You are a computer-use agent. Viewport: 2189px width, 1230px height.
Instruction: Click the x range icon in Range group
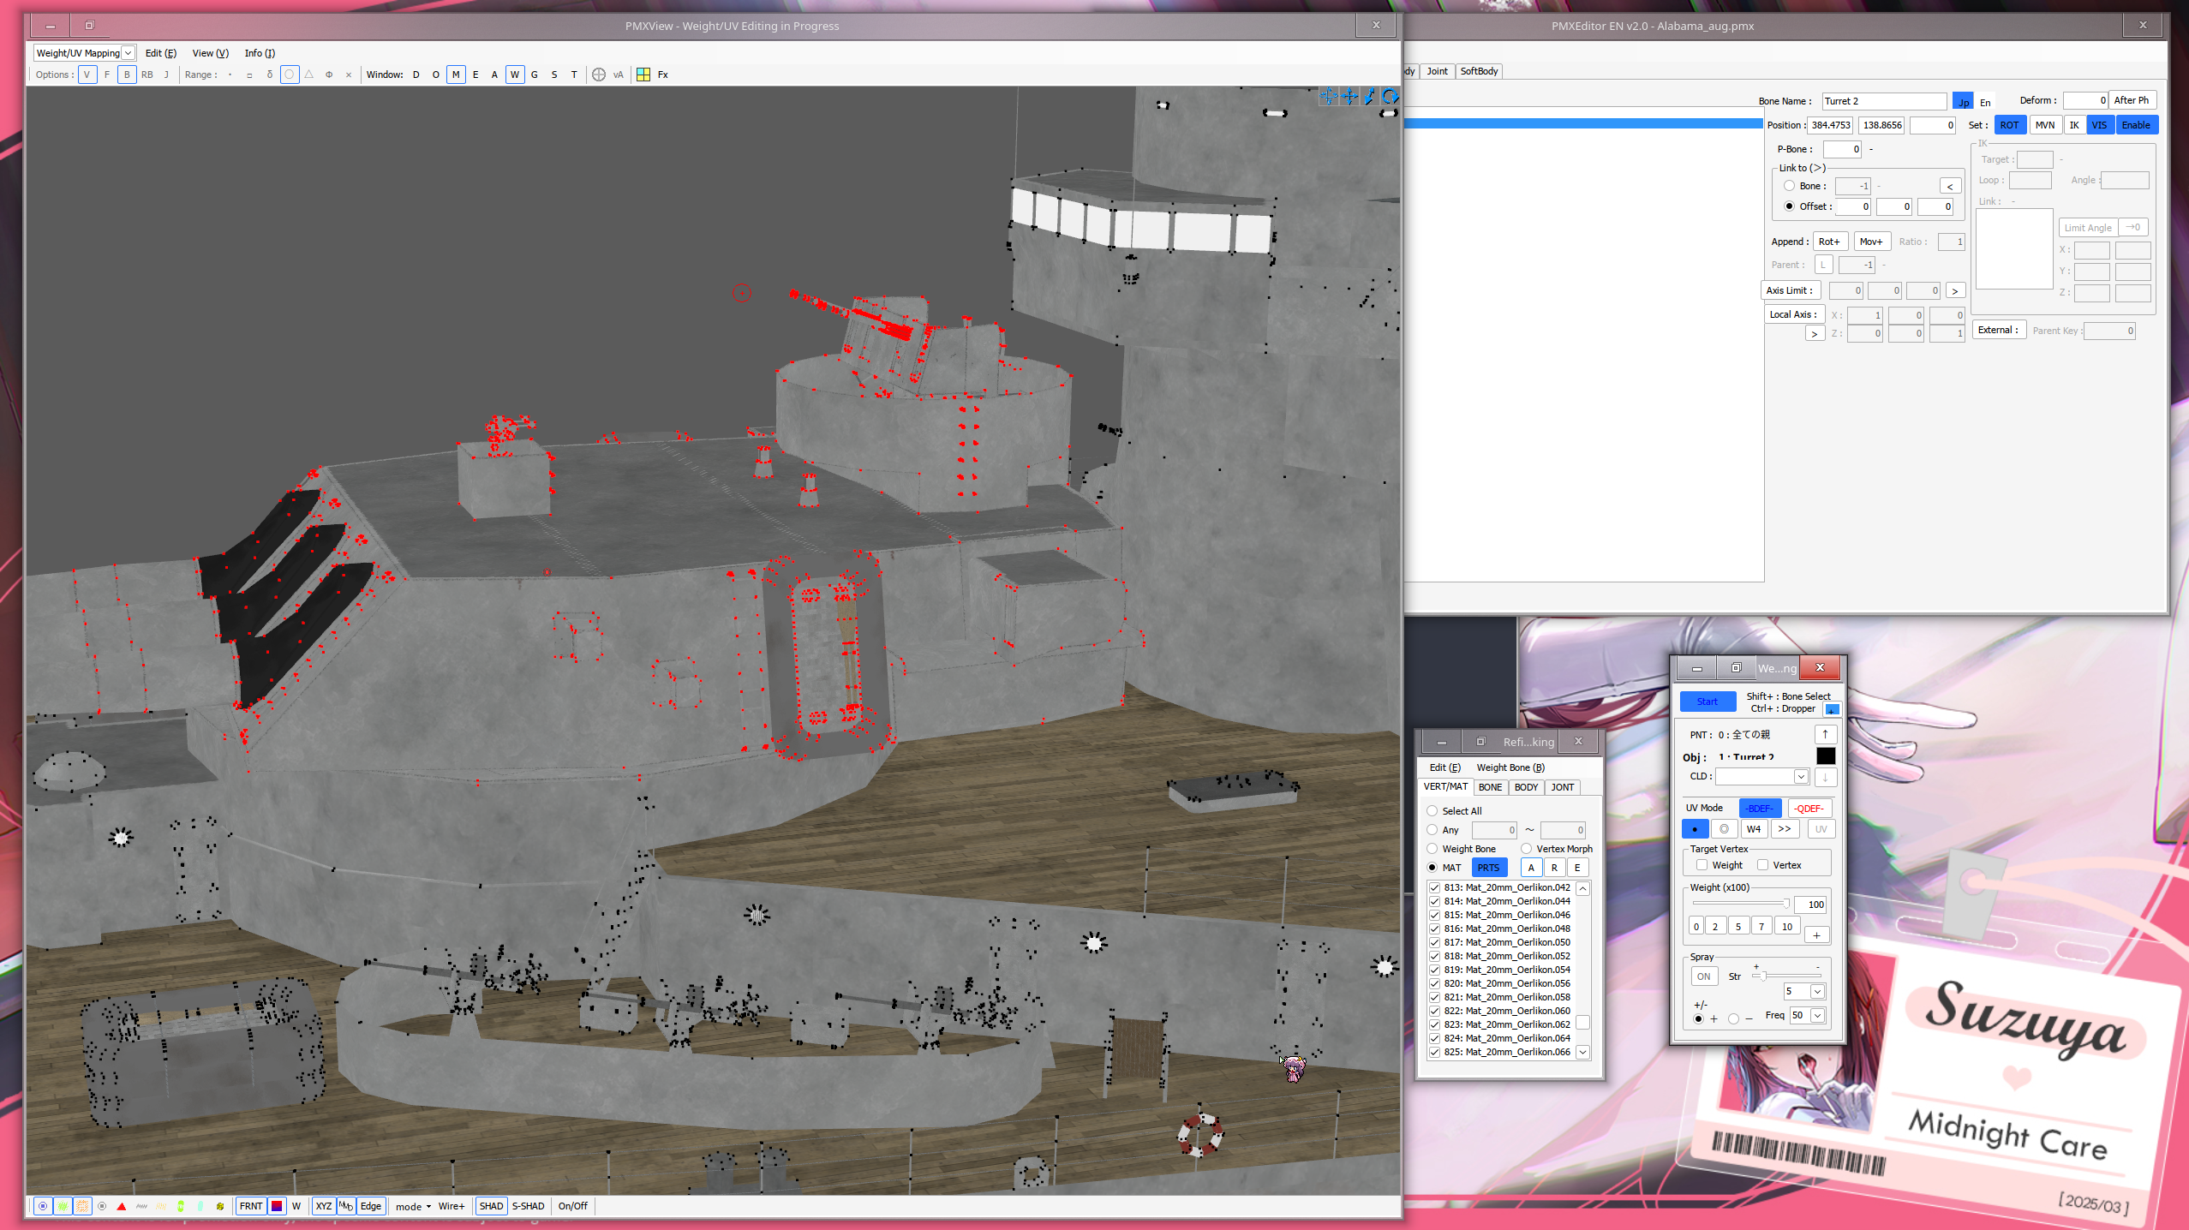pos(349,75)
